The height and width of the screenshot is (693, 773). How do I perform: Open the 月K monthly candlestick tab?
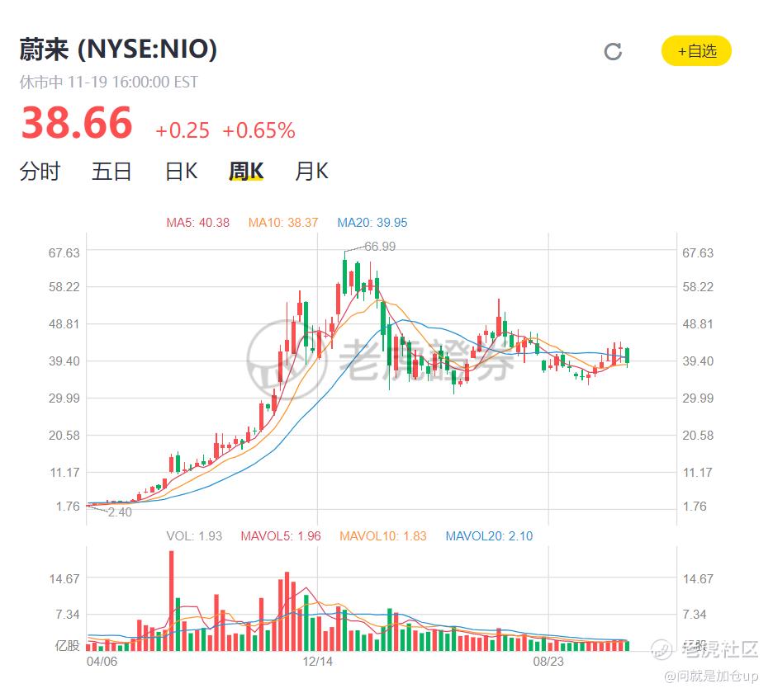(311, 172)
